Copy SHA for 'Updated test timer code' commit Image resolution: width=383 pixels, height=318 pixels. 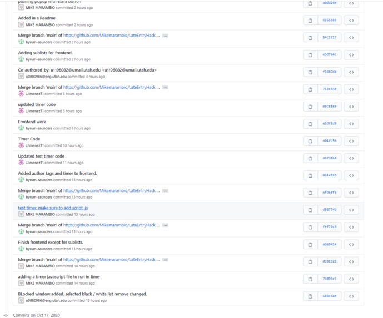310,158
